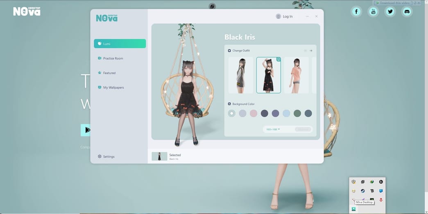Click the user avatar icon beside Log In

pyautogui.click(x=279, y=16)
